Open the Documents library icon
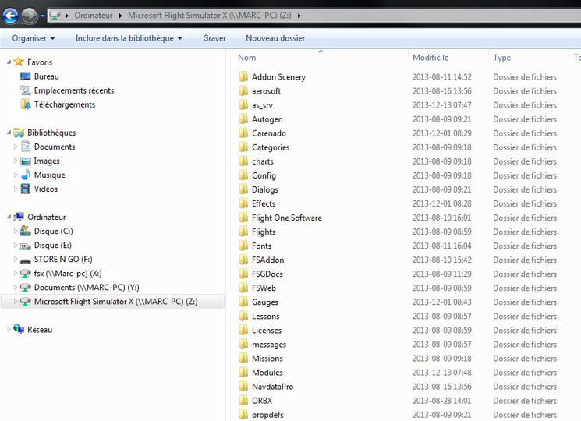The height and width of the screenshot is (421, 581). click(26, 147)
